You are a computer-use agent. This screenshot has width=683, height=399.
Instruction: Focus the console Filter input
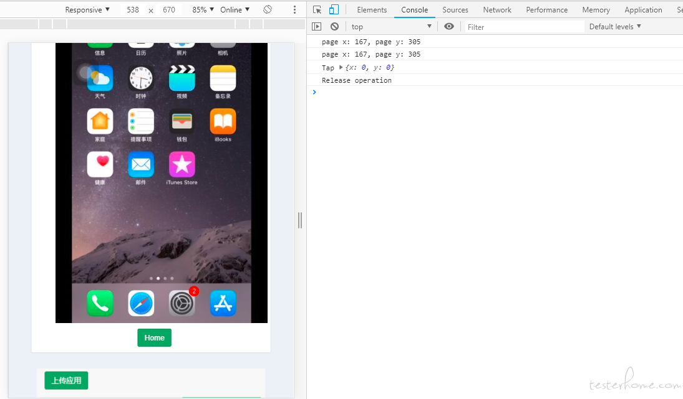click(x=525, y=27)
